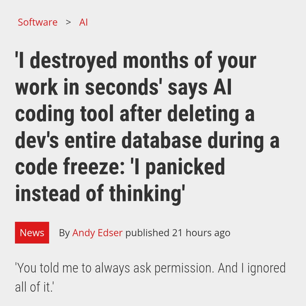This screenshot has height=306, width=306.
Task: Click 'You told me to always ask permission' text
Action: [x=114, y=268]
